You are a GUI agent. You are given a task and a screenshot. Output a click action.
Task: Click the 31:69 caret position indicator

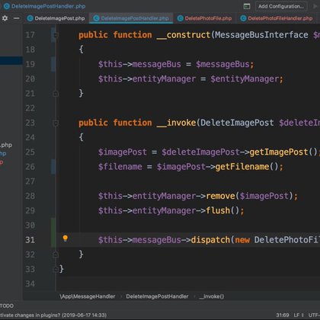(x=283, y=315)
